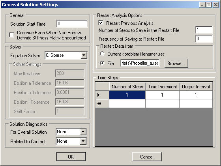Edit Number of Steps to Save field
The height and width of the screenshot is (166, 221).
(204, 30)
